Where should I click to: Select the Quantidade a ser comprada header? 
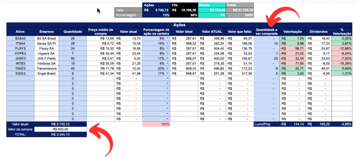pos(267,32)
